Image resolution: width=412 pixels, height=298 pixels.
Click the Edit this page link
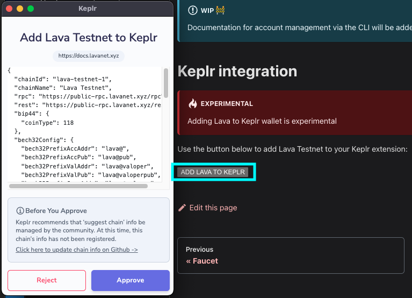[213, 208]
